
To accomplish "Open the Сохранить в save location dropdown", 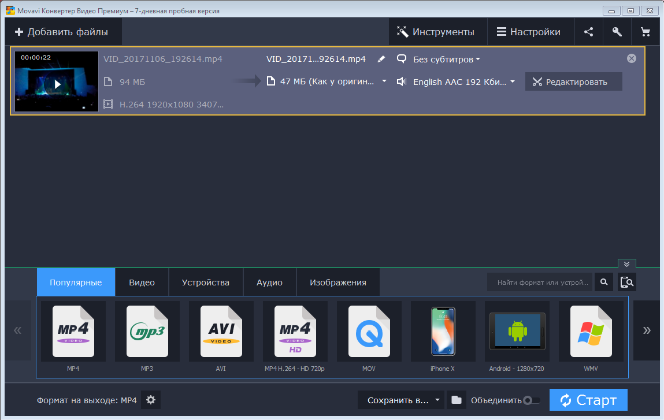I will 401,400.
